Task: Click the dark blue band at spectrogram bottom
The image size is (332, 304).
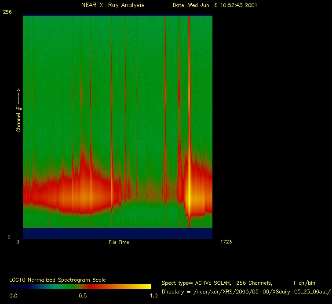Action: coord(117,233)
